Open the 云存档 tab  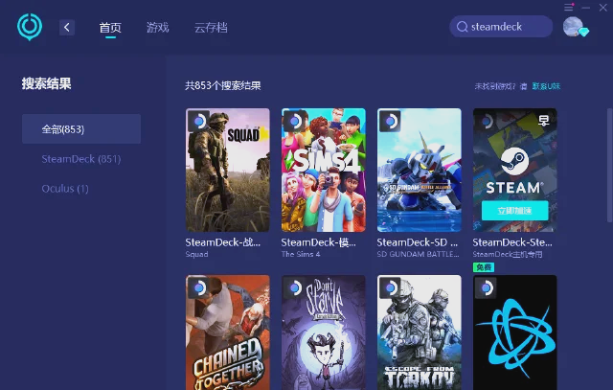(x=211, y=28)
